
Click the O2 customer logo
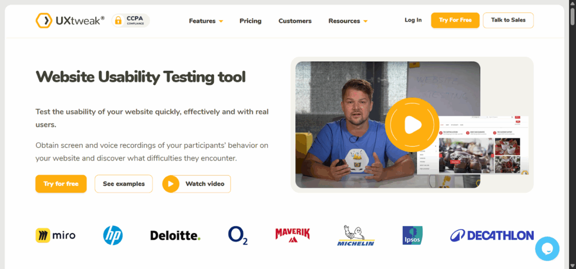[237, 235]
